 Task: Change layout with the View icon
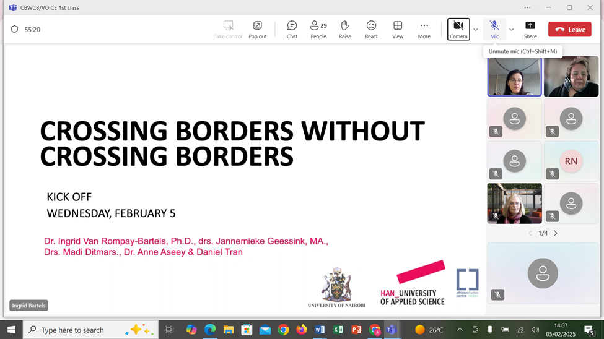pyautogui.click(x=398, y=29)
